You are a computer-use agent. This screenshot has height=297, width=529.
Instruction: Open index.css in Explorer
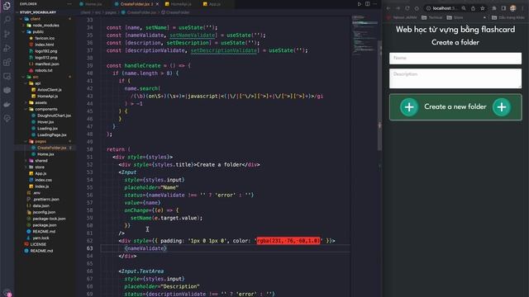(x=43, y=180)
